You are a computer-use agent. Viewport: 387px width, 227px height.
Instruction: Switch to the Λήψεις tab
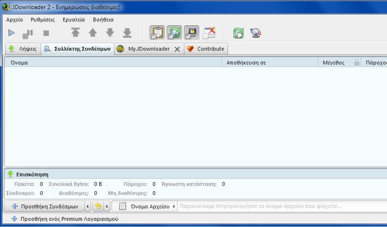coord(23,49)
